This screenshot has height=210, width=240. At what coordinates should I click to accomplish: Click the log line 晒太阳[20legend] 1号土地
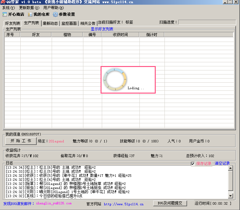point(68,192)
